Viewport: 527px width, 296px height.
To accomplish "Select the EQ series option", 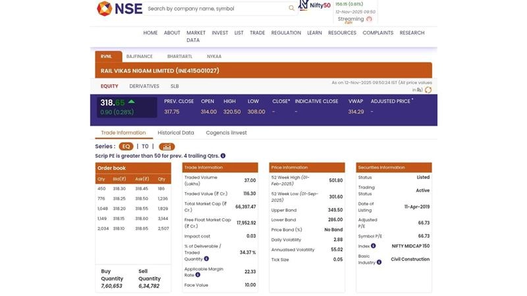I will pos(126,147).
